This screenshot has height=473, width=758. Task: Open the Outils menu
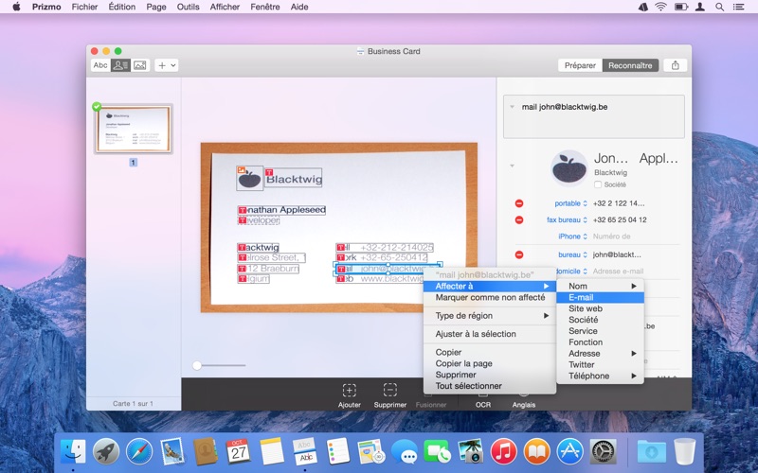[x=188, y=7]
